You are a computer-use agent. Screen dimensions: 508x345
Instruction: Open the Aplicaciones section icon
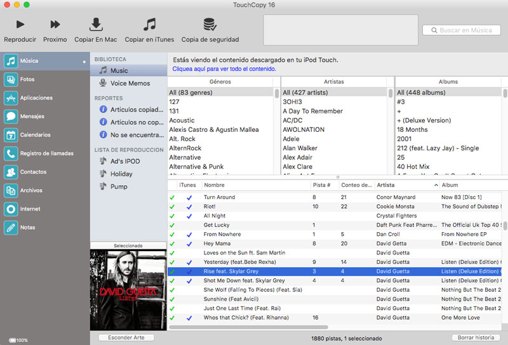pos(11,98)
